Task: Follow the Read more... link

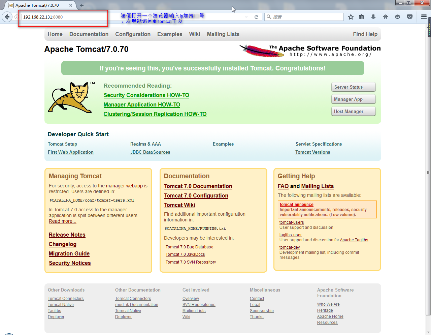Action: pyautogui.click(x=63, y=221)
